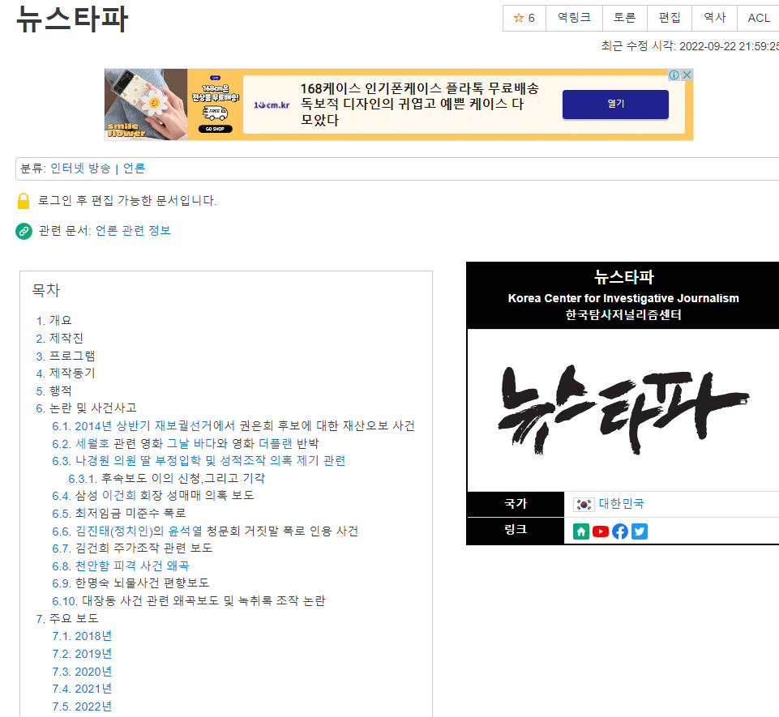The width and height of the screenshot is (779, 717).
Task: Open the 인터넷 방송 category link
Action: [80, 169]
